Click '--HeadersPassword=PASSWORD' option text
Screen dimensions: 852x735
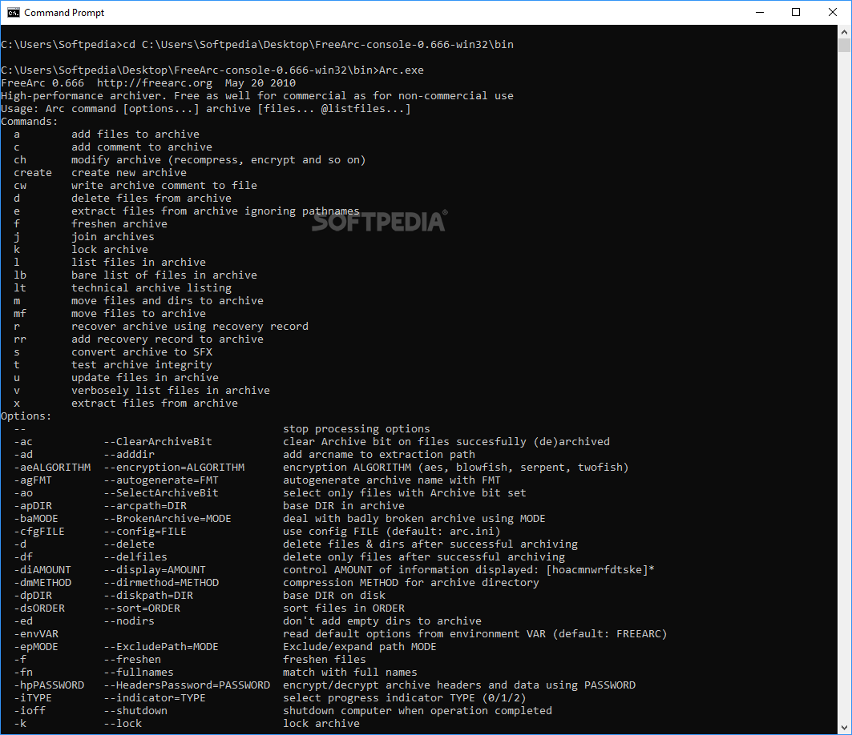click(x=187, y=685)
